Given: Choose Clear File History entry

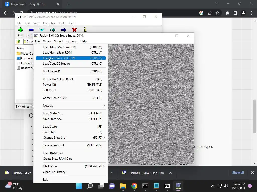Looking at the screenshot, I should (x=71, y=172).
